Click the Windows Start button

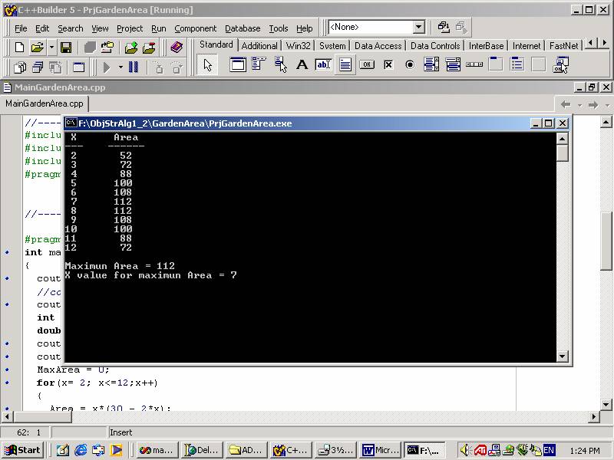click(x=23, y=450)
